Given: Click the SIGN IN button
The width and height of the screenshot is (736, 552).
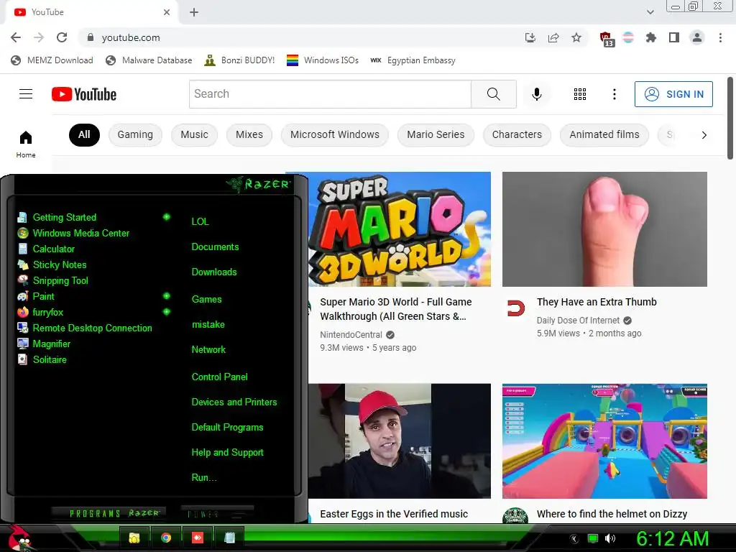Looking at the screenshot, I should (673, 94).
